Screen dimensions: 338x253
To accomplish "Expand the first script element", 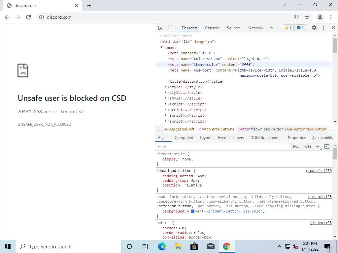I will [x=166, y=104].
